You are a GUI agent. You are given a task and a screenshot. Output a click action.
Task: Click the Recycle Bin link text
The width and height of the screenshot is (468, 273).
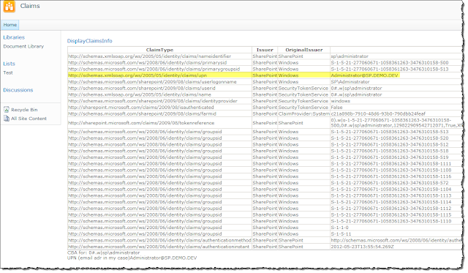[24, 110]
